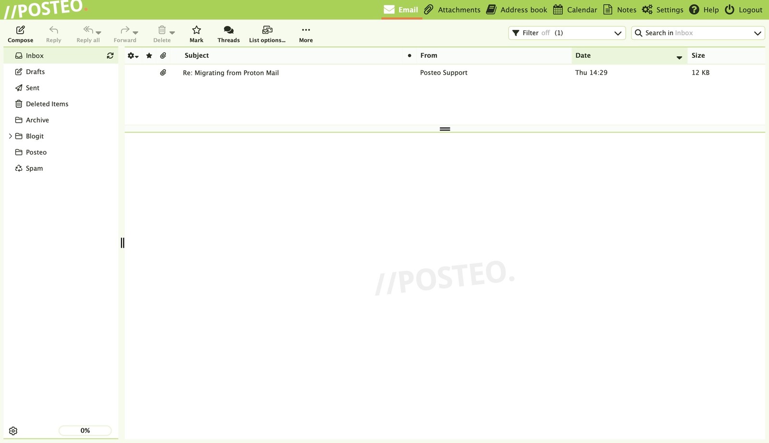Open the Spam folder

pos(61,168)
